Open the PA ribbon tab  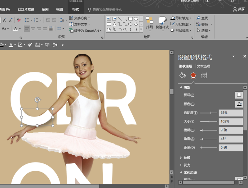pos(5,10)
